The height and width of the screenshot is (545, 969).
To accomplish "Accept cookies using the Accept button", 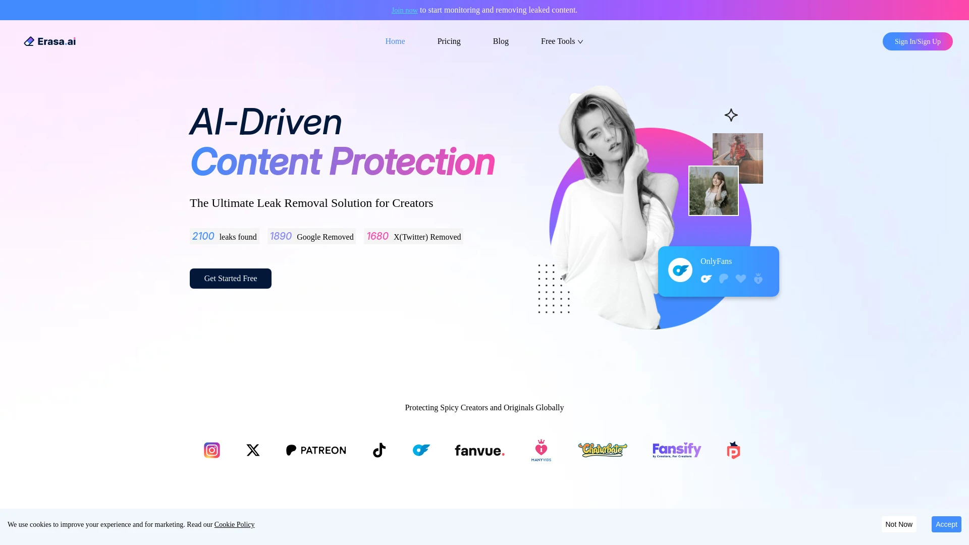I will pyautogui.click(x=946, y=524).
